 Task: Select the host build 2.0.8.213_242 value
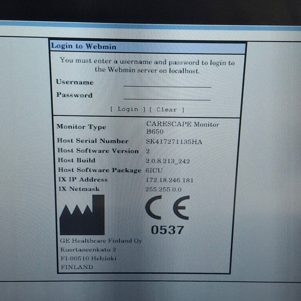click(x=168, y=161)
